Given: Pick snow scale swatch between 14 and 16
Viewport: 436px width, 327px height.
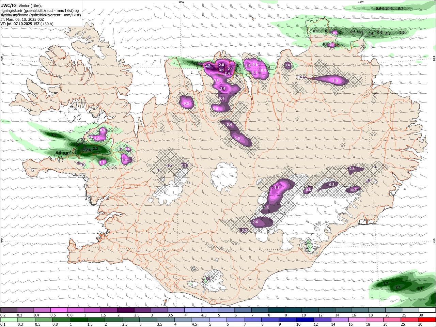Looking at the screenshot, I should pyautogui.click(x=343, y=310).
